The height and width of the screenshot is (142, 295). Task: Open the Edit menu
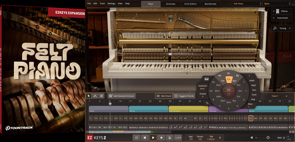coord(95,3)
